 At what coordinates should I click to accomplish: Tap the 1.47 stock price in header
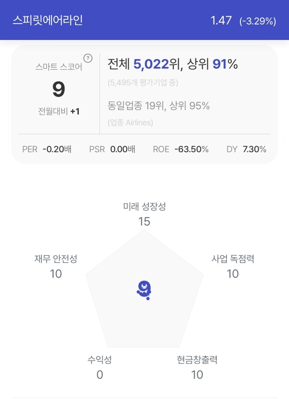pyautogui.click(x=221, y=20)
